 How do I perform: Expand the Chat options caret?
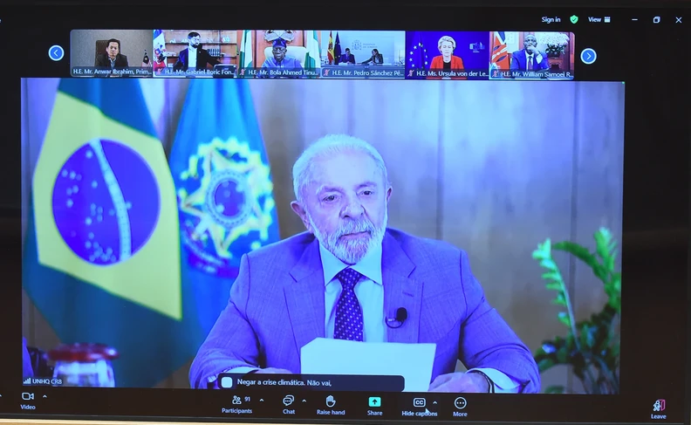(304, 401)
